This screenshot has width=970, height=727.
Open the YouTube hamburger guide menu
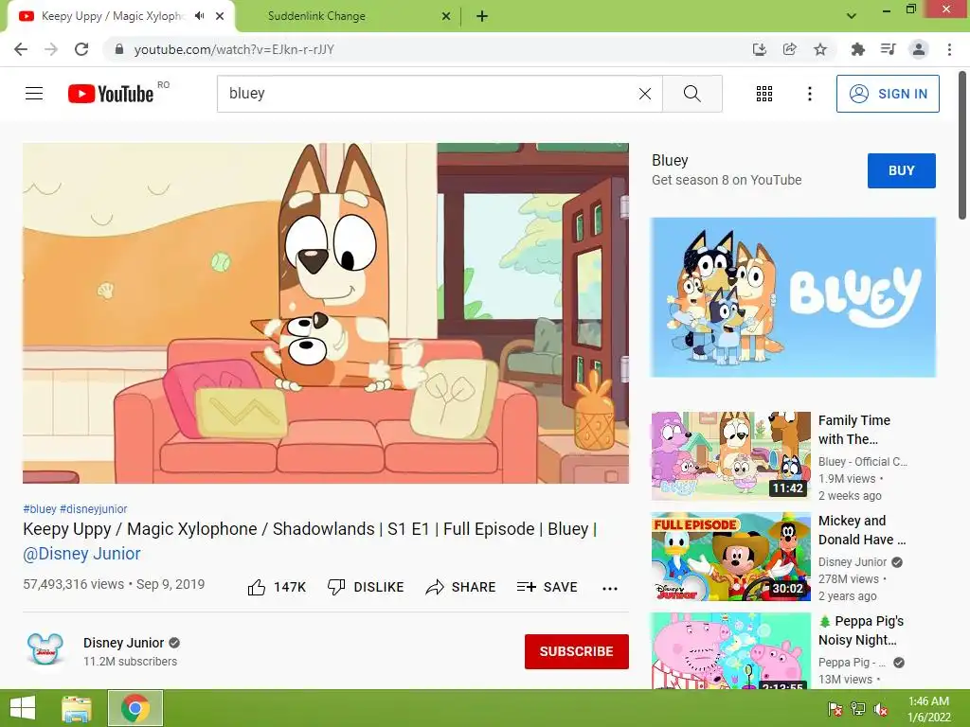coord(34,94)
